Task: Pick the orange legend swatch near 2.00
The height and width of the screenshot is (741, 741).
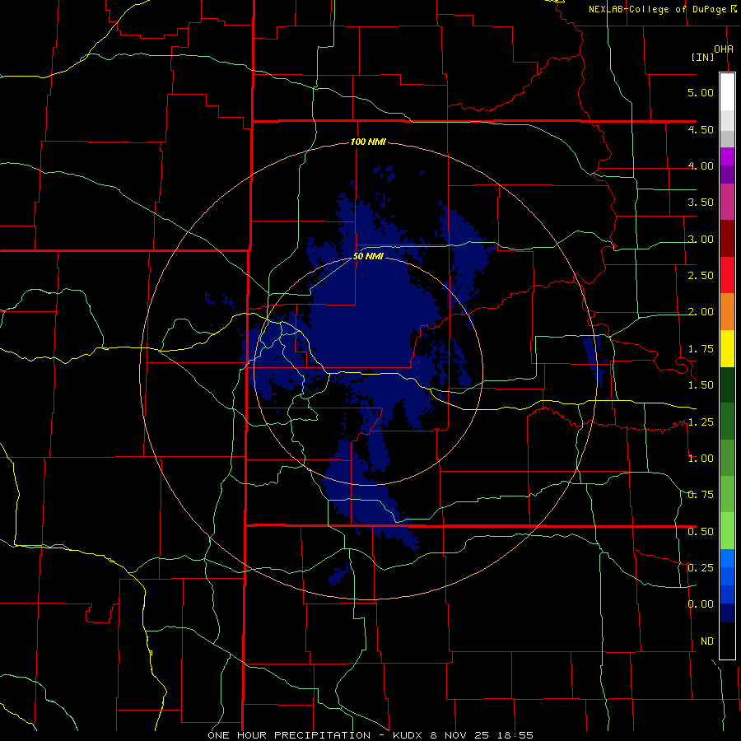Action: pyautogui.click(x=727, y=312)
